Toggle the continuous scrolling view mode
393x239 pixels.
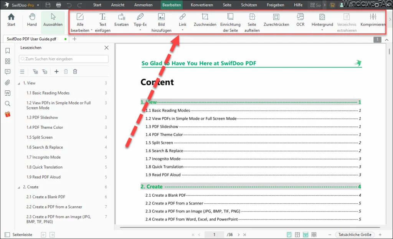tap(305, 234)
